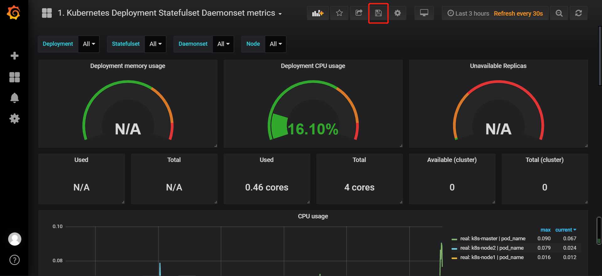The height and width of the screenshot is (276, 602).
Task: Open the time range picker Last 3 hours
Action: (x=468, y=13)
